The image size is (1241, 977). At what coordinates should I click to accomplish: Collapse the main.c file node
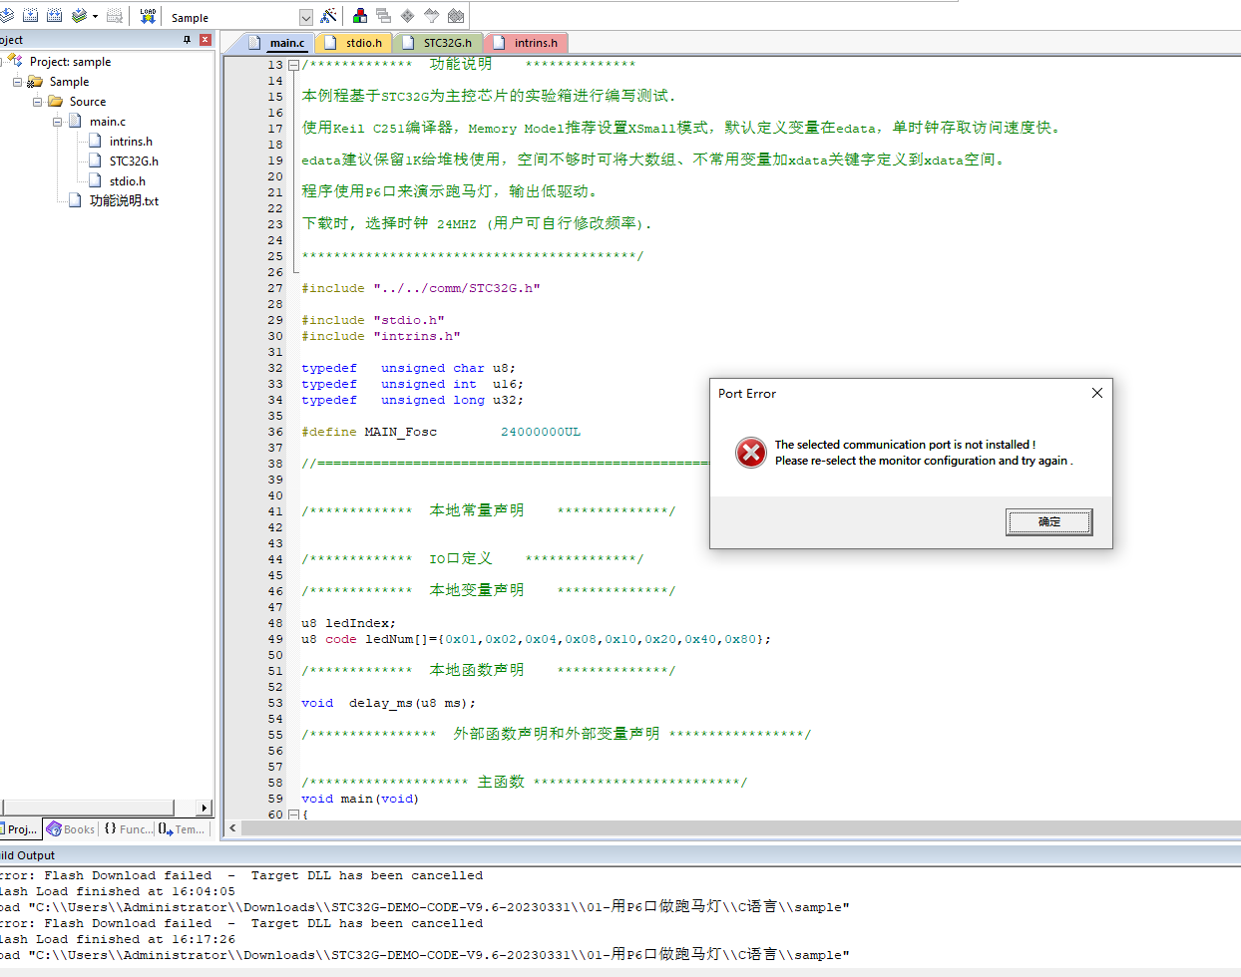point(57,122)
